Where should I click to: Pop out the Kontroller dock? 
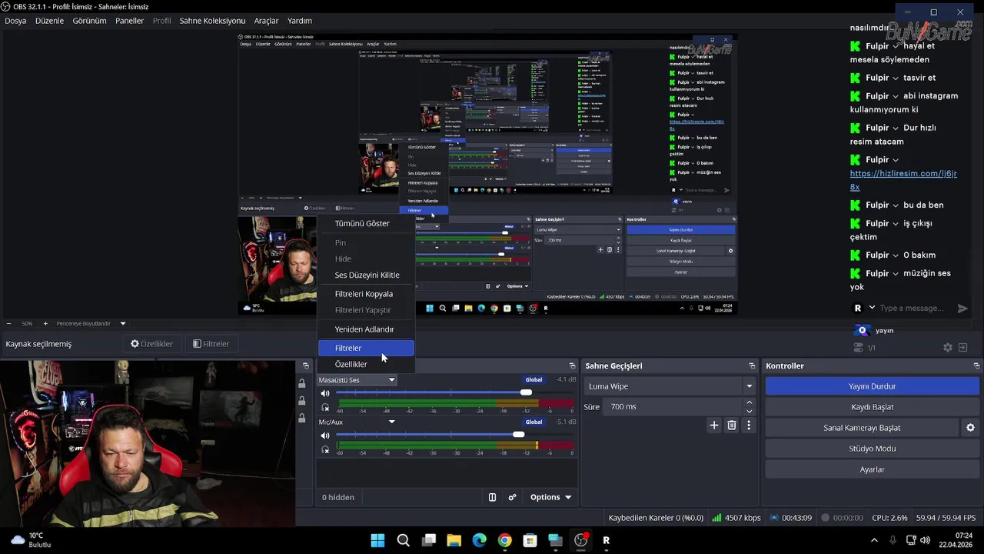[976, 365]
